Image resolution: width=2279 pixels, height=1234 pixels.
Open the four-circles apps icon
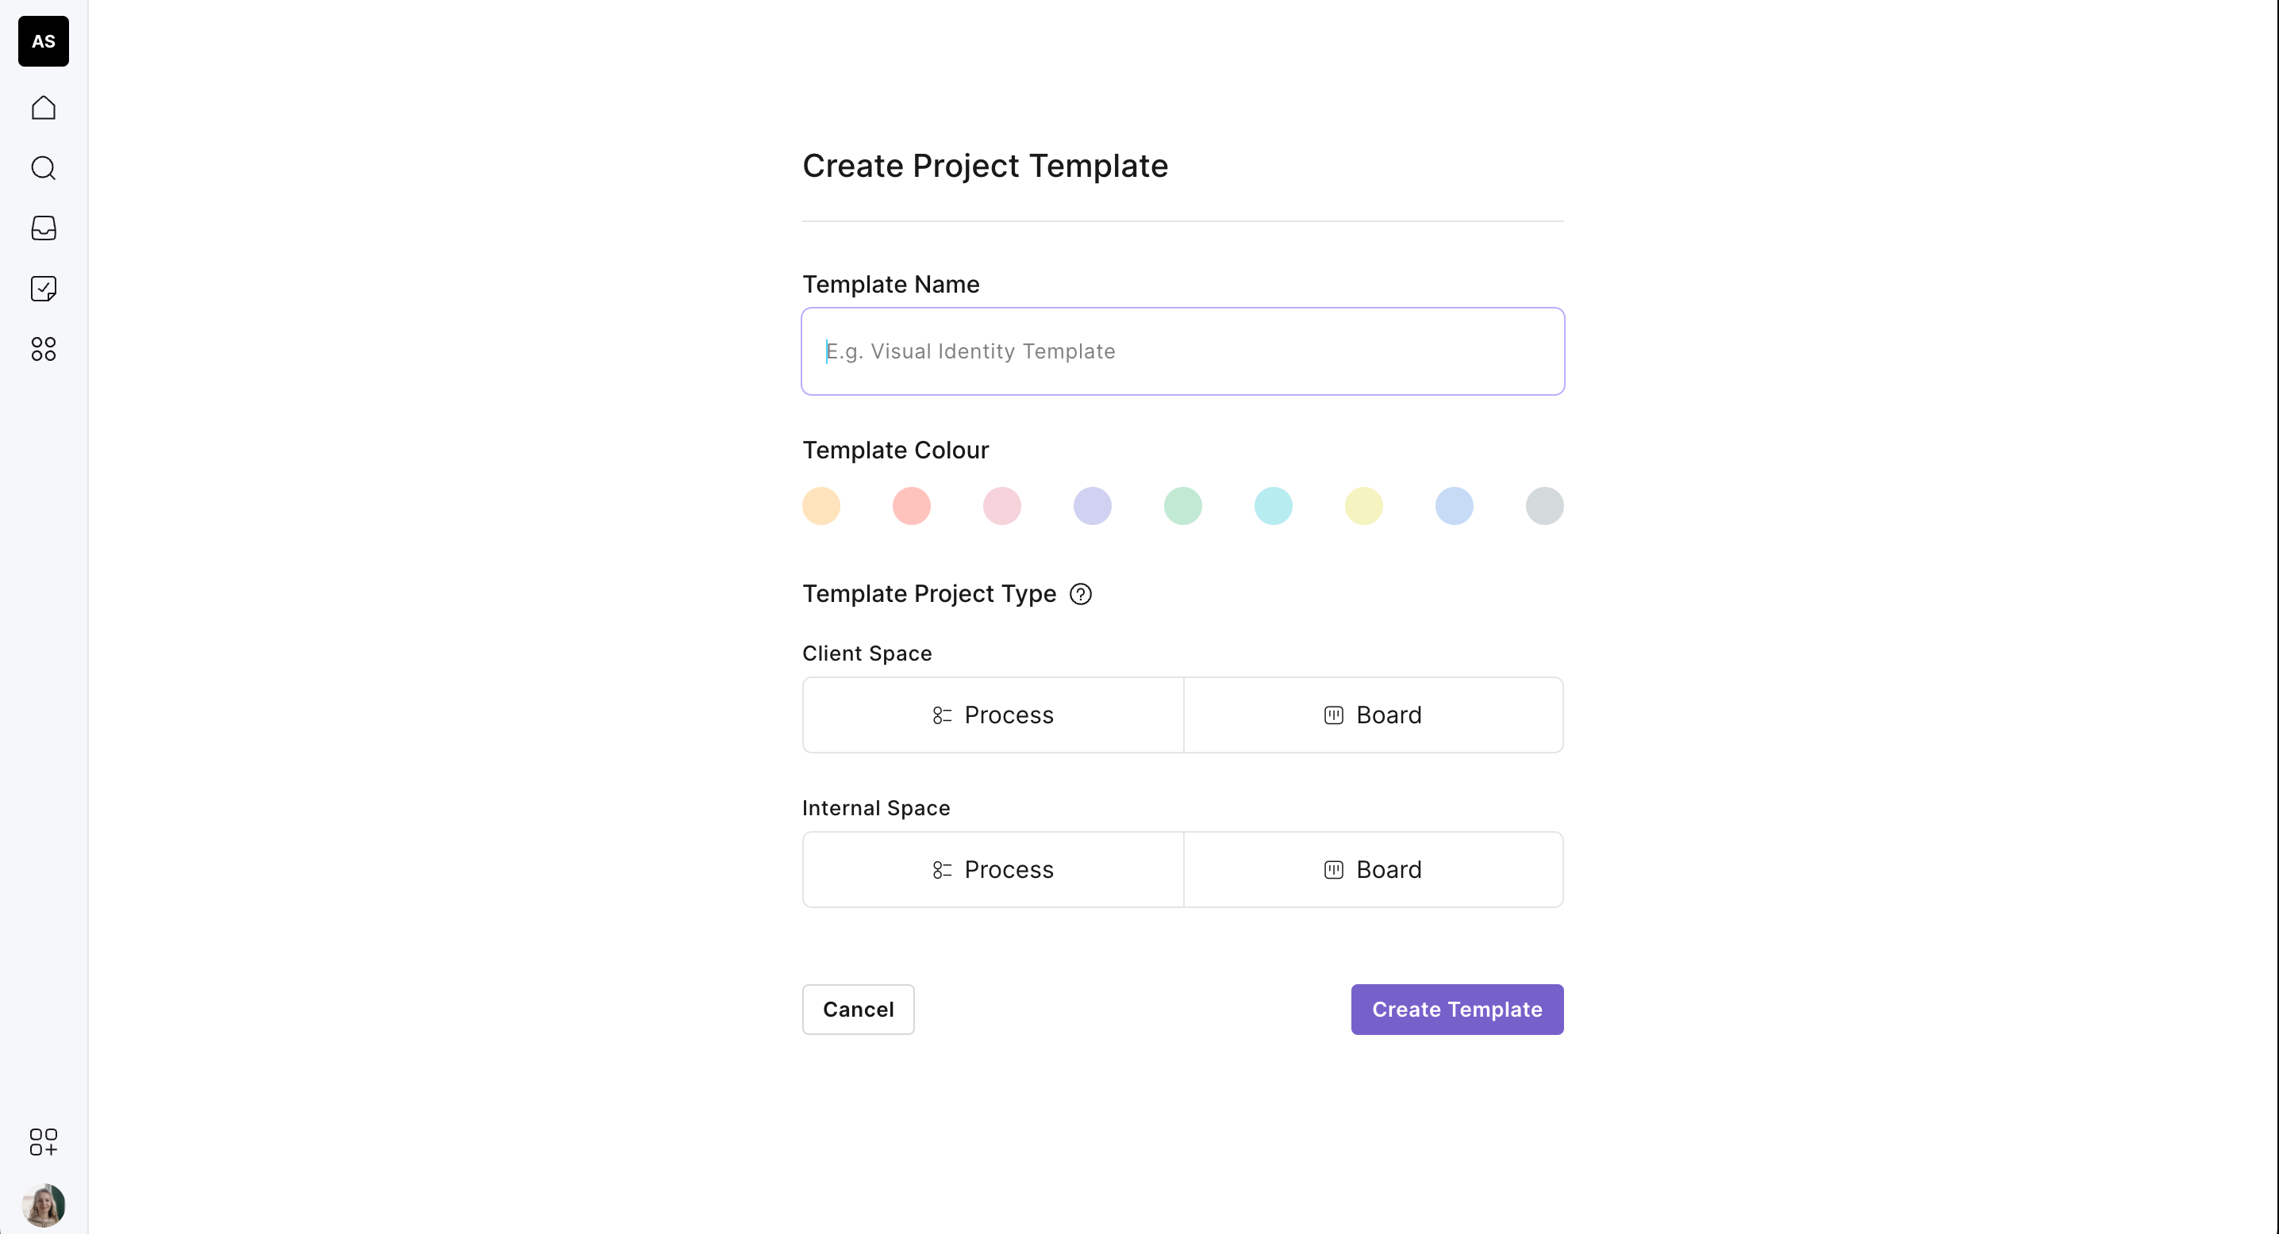pyautogui.click(x=44, y=349)
